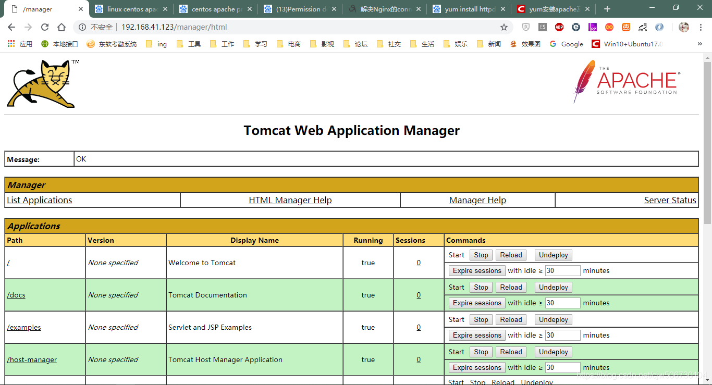
Task: Undeploy the Welcome to Tomcat application
Action: tap(554, 255)
